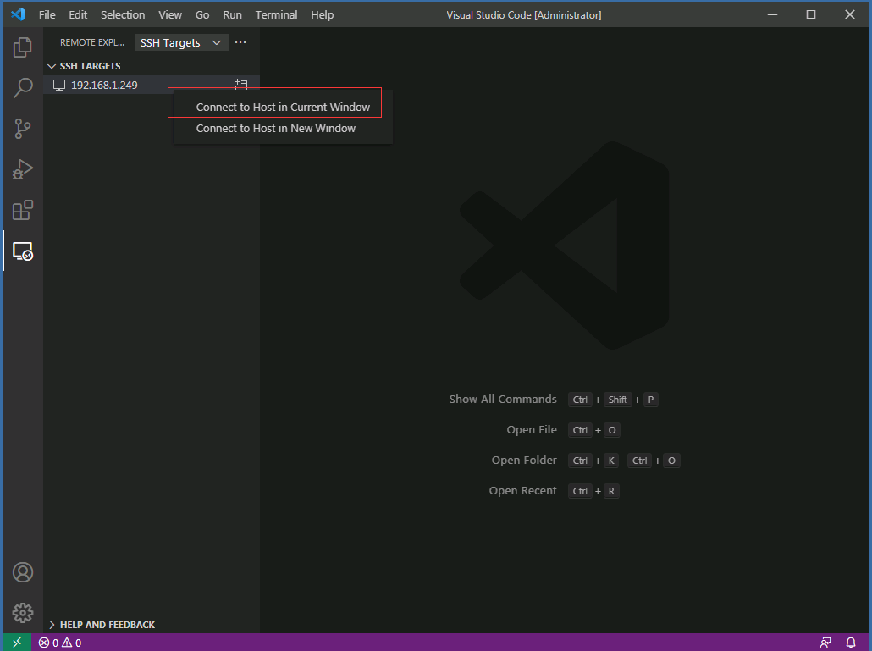Open the Explorer view in activity bar
872x651 pixels.
22,47
